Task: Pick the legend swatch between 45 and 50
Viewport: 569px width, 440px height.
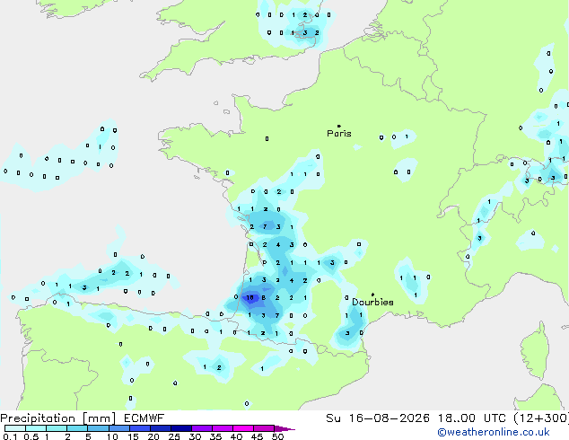Action: [264, 428]
